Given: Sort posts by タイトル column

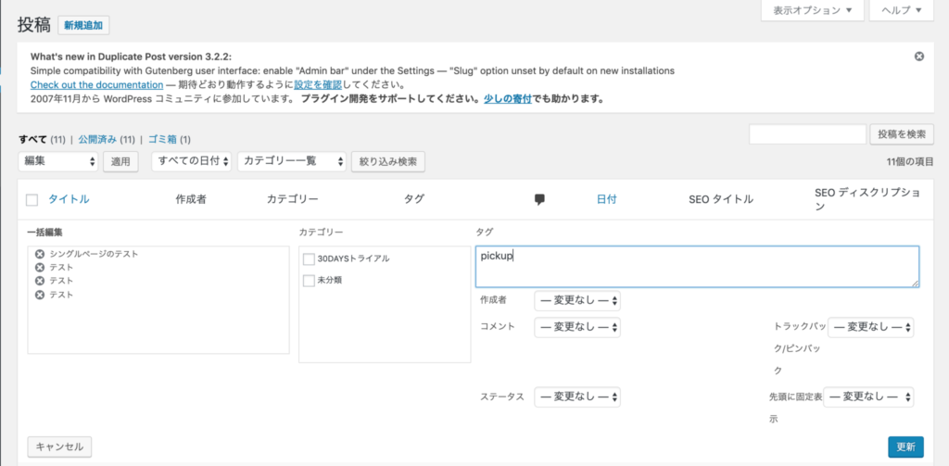Looking at the screenshot, I should tap(69, 199).
